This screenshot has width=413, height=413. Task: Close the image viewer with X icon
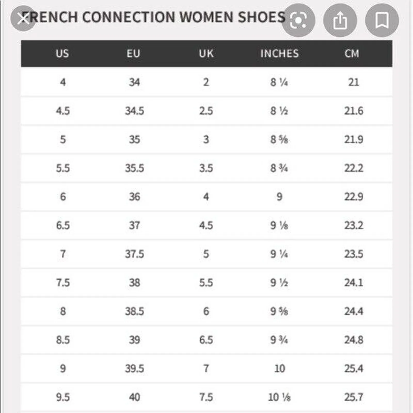23,18
